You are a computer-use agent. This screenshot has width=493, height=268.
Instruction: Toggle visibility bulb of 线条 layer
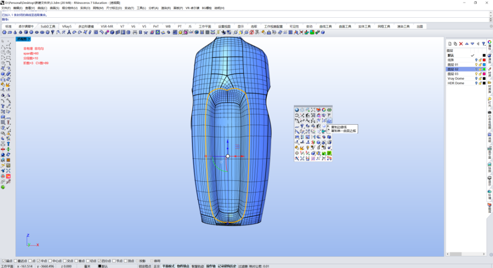tap(476, 60)
